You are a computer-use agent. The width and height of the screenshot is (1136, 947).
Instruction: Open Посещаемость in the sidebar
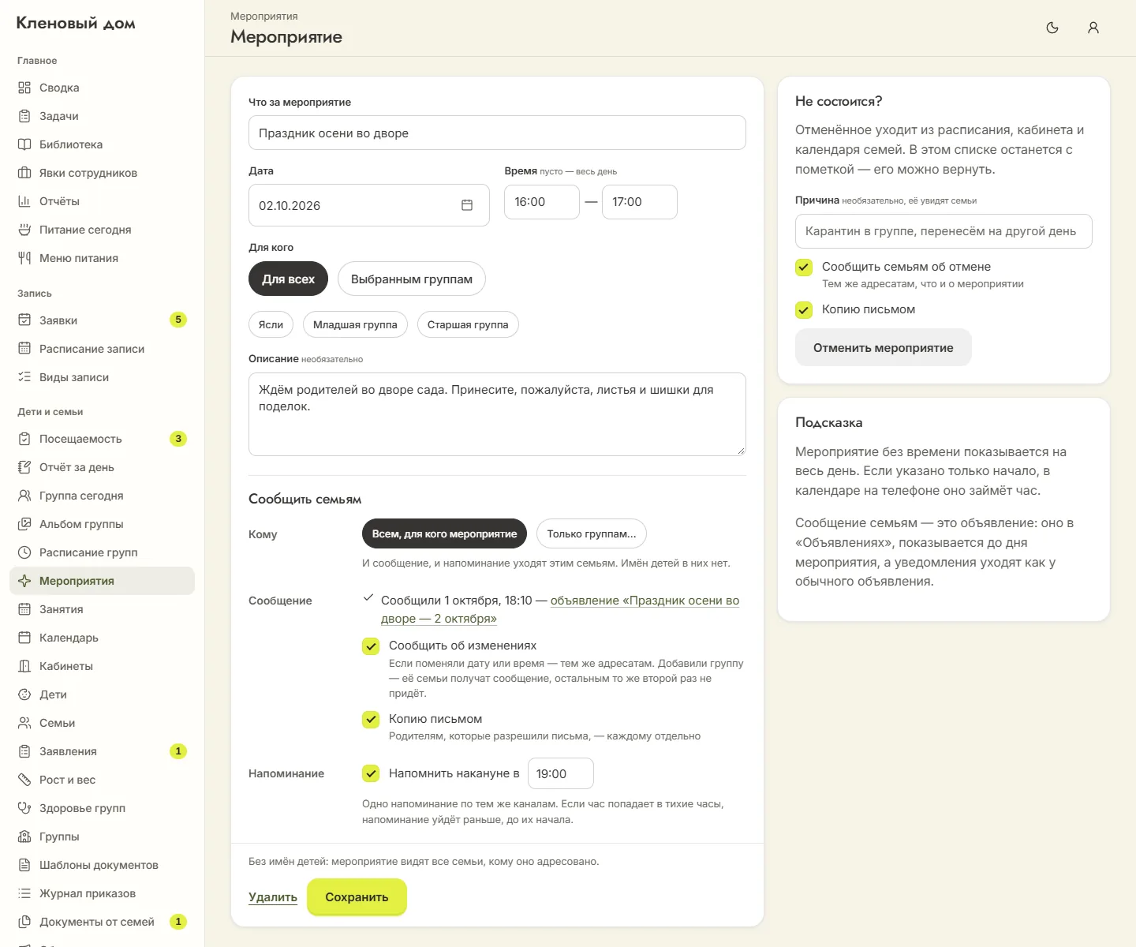(x=102, y=439)
